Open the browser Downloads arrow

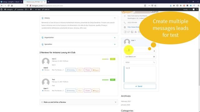pyautogui.click(x=171, y=6)
